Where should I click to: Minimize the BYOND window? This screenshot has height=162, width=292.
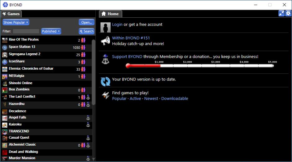(x=256, y=5)
